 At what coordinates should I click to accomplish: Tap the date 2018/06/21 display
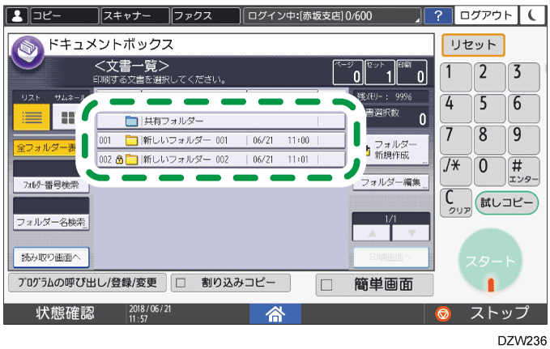(150, 309)
